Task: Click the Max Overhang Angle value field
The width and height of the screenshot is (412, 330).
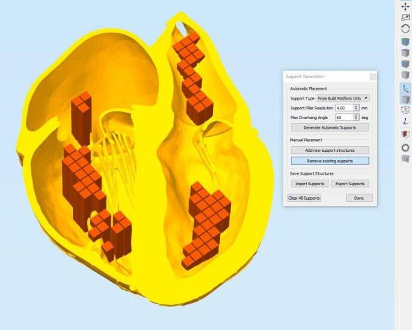Action: tap(344, 118)
